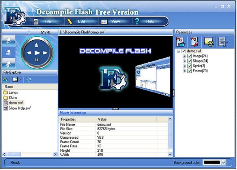
Task: Expand the Sprite(3) node
Action: point(184,66)
